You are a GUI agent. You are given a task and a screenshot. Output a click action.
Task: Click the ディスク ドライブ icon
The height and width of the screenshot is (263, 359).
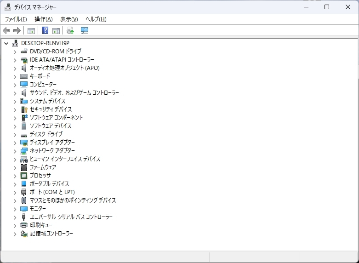coord(24,135)
